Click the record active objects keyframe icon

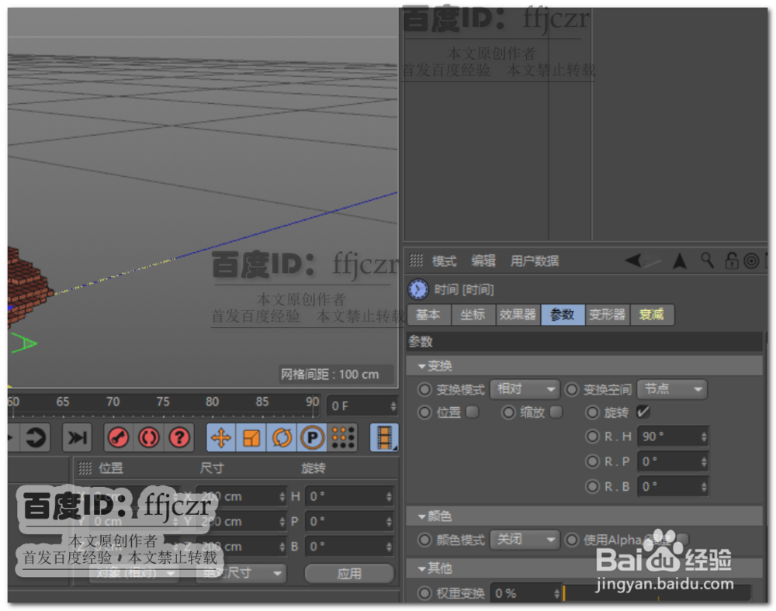(118, 437)
